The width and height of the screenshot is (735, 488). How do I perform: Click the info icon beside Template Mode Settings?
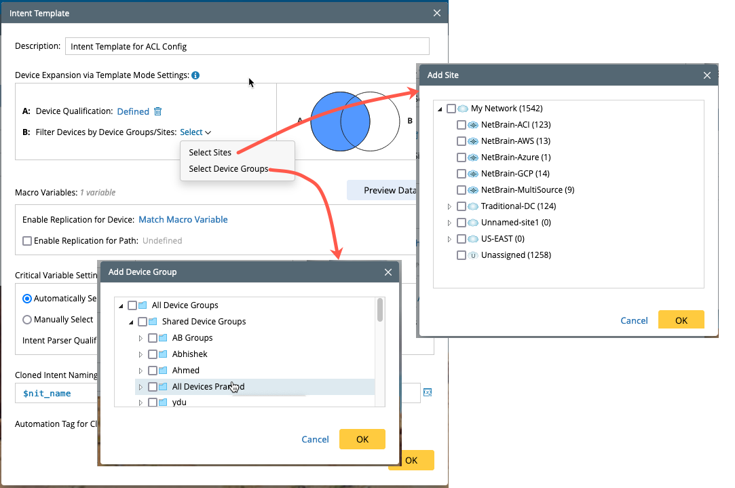(195, 75)
